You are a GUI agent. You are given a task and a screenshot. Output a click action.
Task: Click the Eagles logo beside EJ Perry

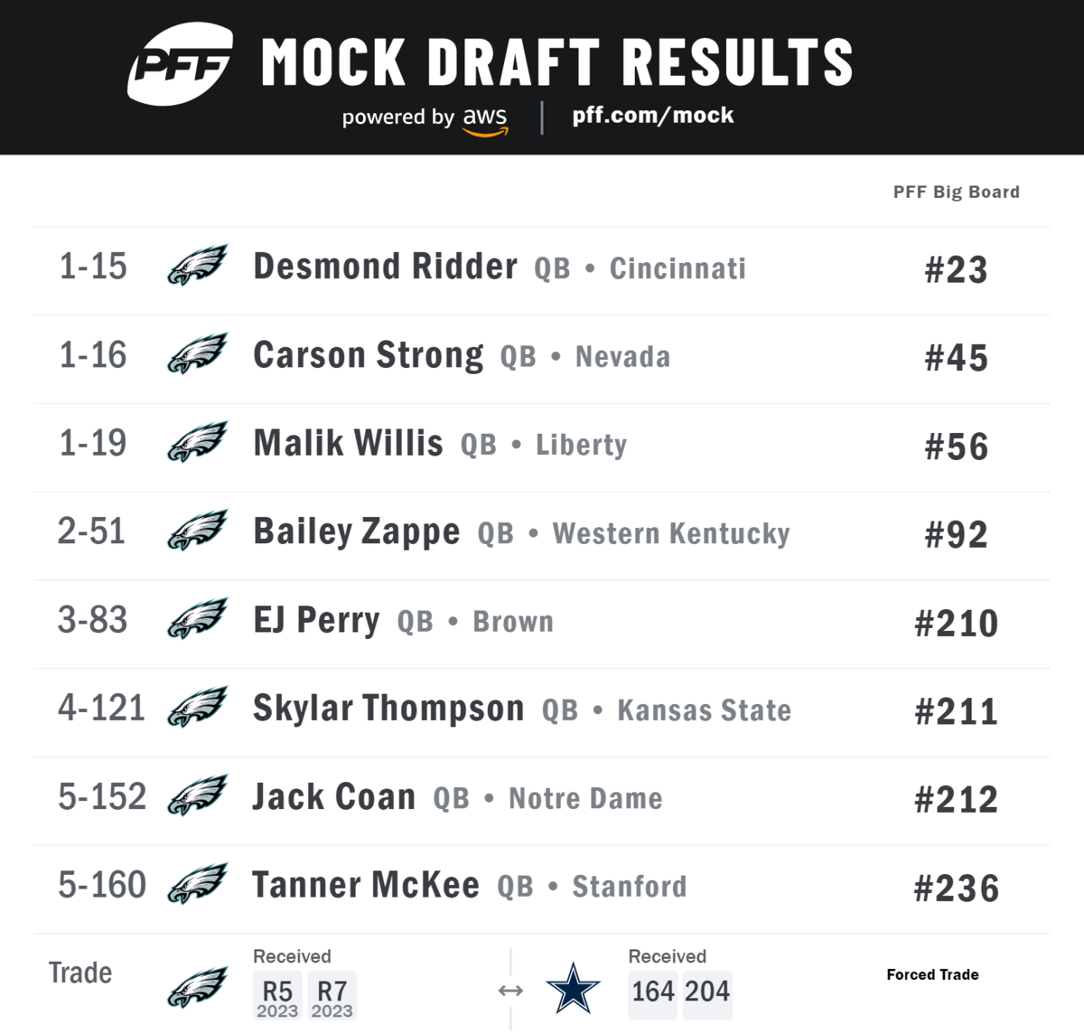tap(198, 619)
